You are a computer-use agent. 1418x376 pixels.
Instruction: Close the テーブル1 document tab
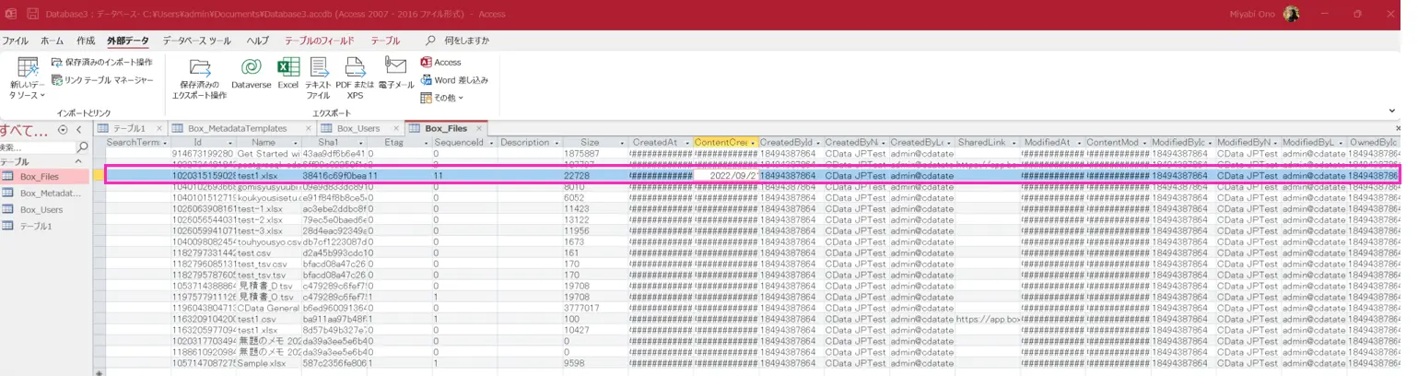pos(159,128)
